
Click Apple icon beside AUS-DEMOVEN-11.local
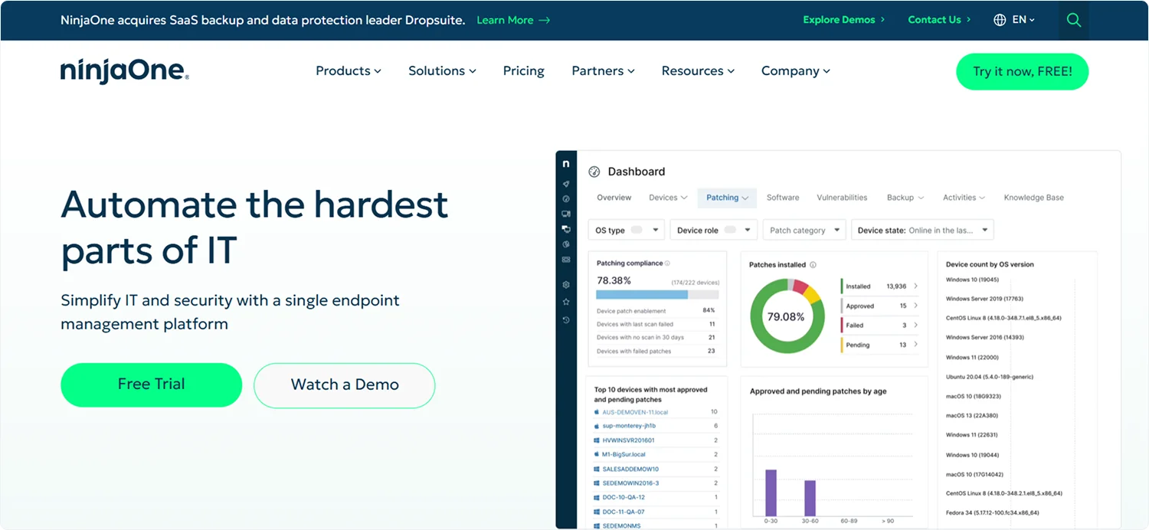(x=597, y=412)
